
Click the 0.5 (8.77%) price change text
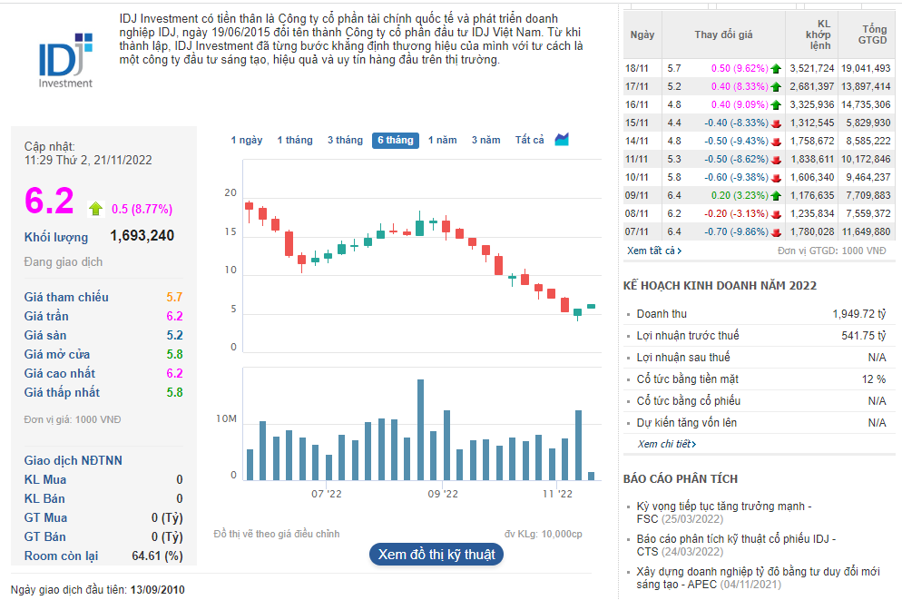[142, 209]
